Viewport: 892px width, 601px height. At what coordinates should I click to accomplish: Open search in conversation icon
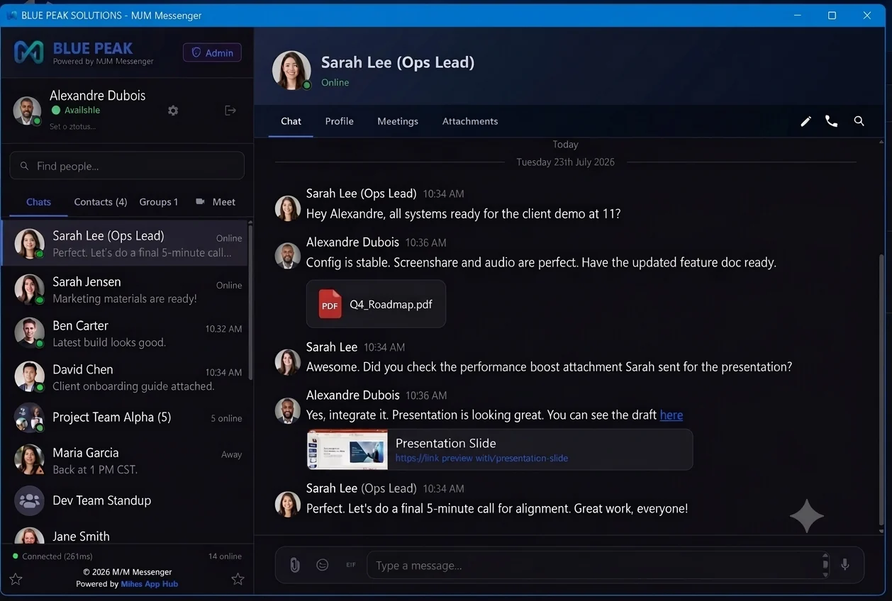(x=859, y=121)
